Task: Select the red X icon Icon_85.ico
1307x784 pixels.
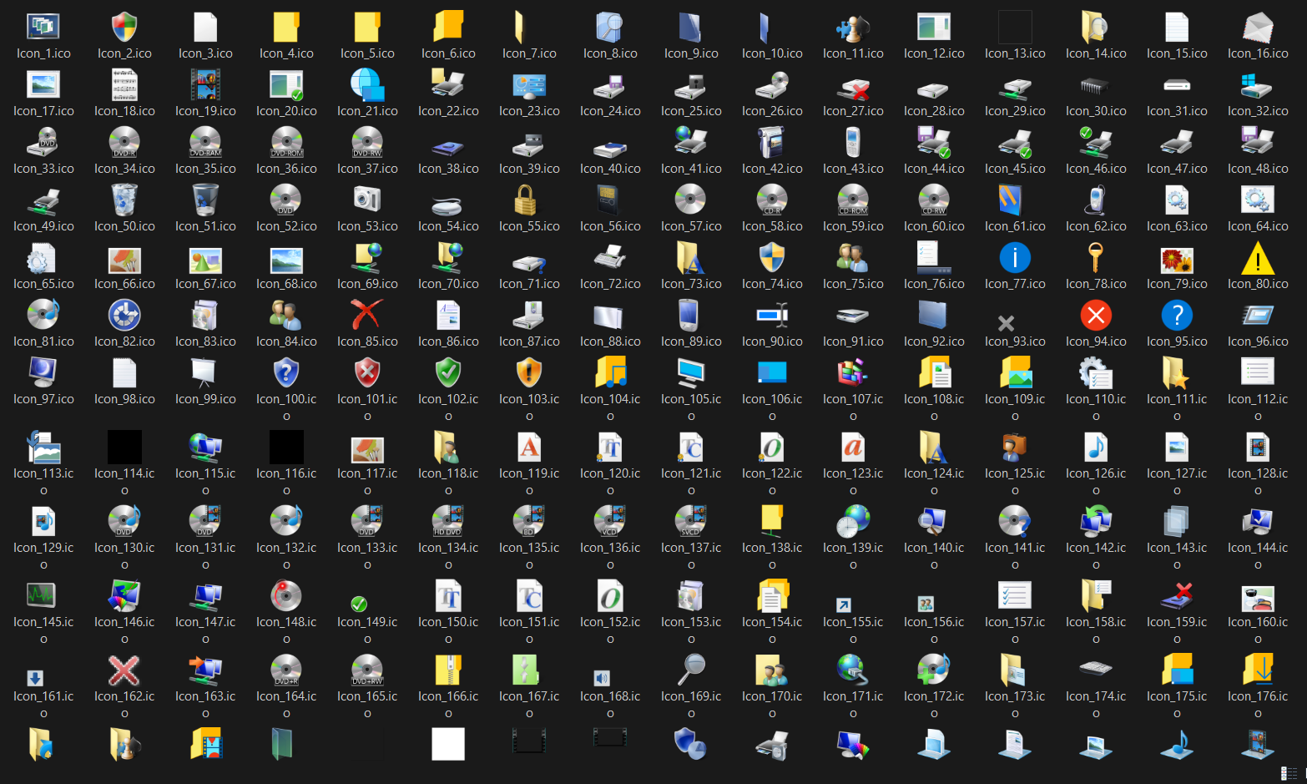Action: (x=367, y=316)
